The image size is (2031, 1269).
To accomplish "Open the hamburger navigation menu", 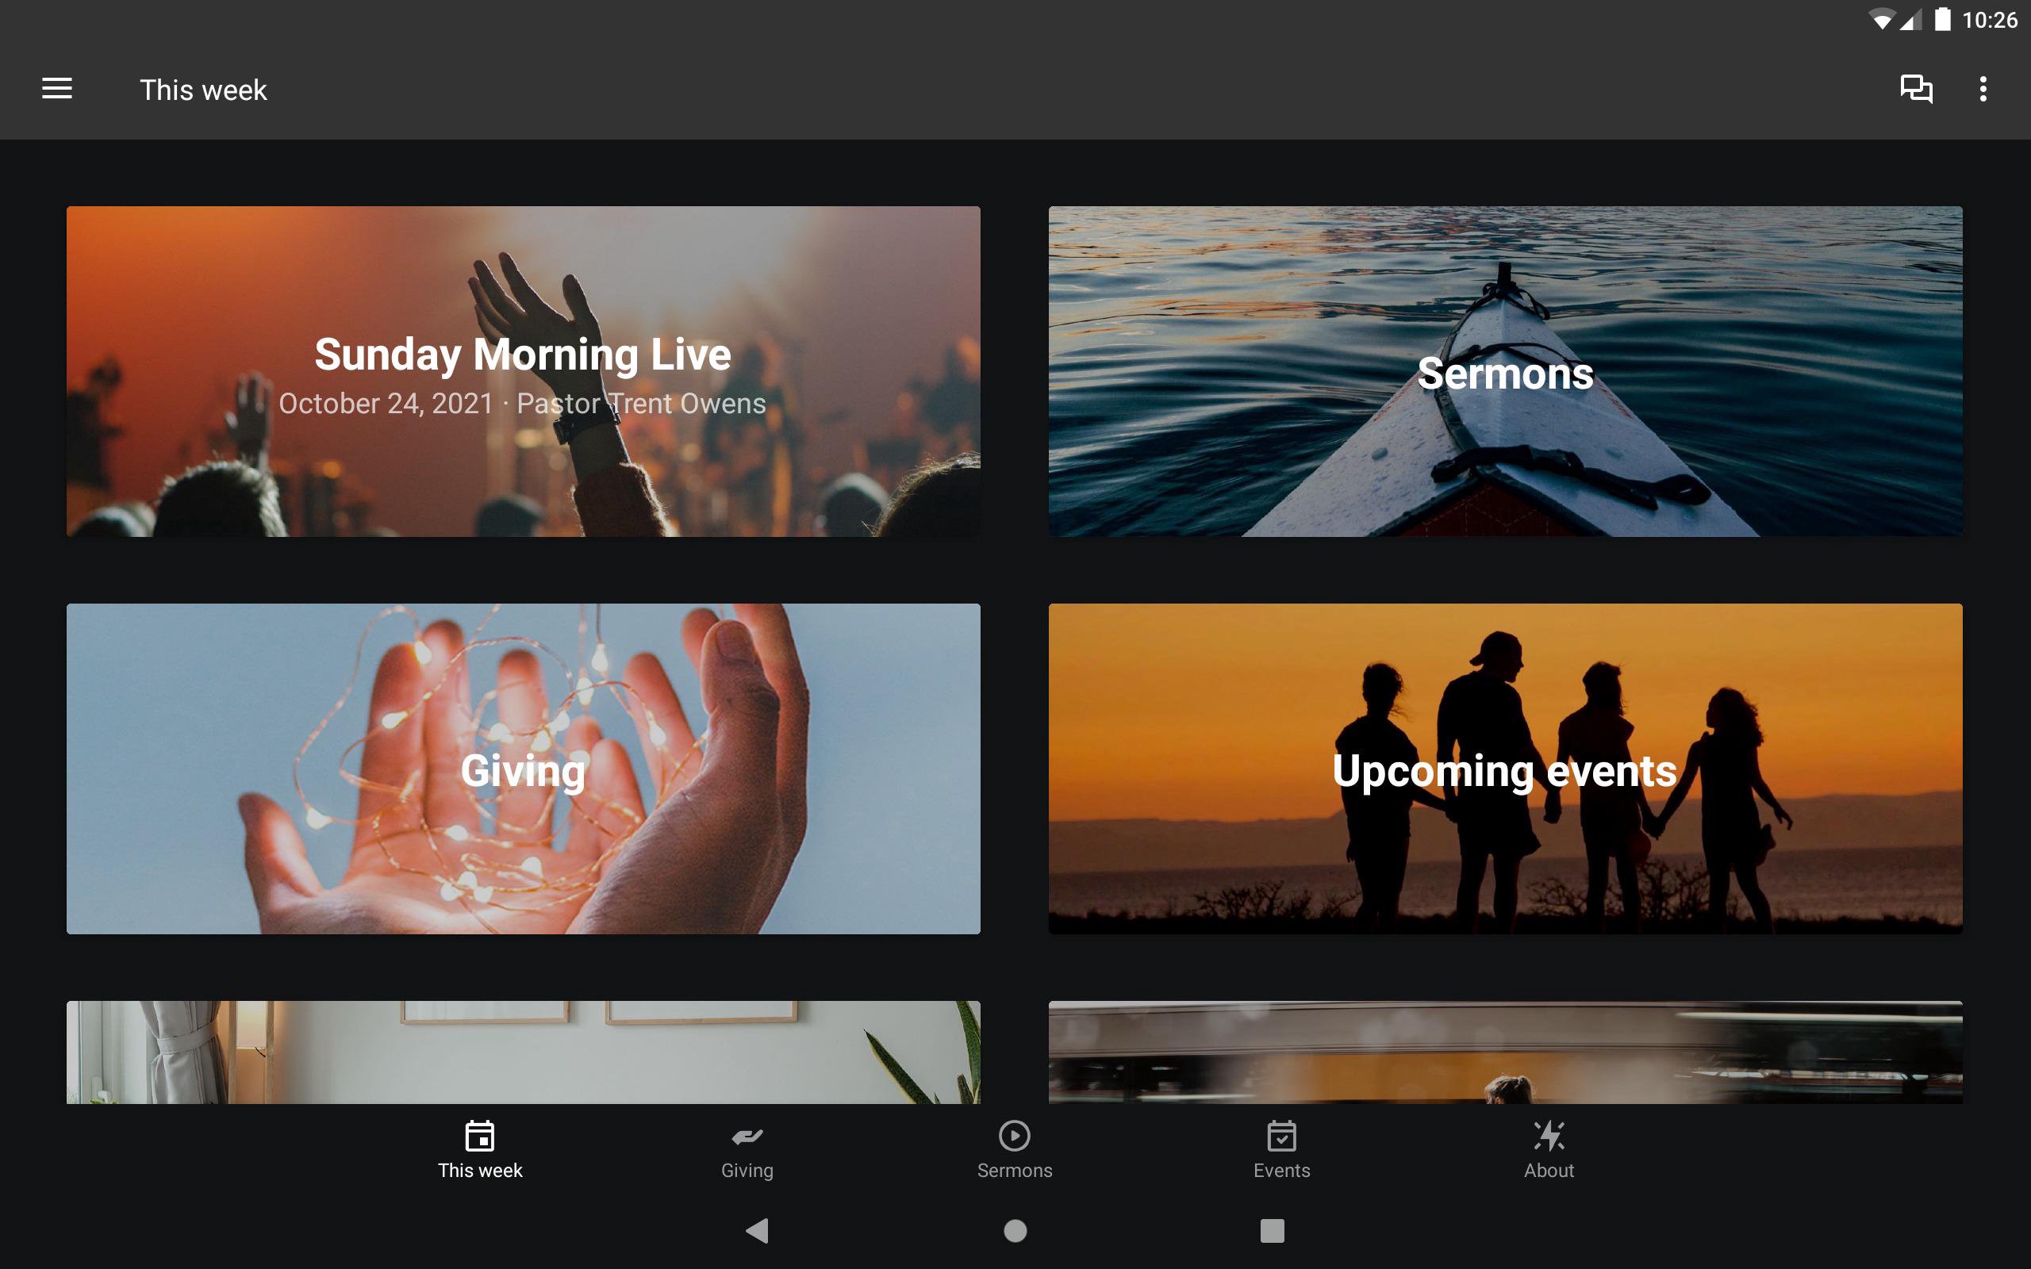I will [57, 88].
